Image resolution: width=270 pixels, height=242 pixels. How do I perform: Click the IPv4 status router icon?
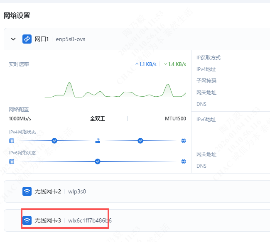click(x=98, y=141)
